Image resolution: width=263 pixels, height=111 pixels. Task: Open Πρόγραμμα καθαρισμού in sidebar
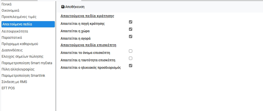click(20, 44)
